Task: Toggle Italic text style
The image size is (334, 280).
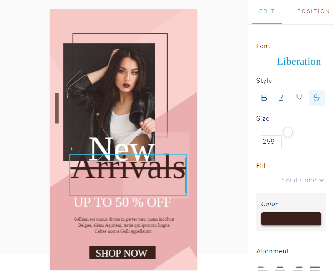Action: [281, 98]
